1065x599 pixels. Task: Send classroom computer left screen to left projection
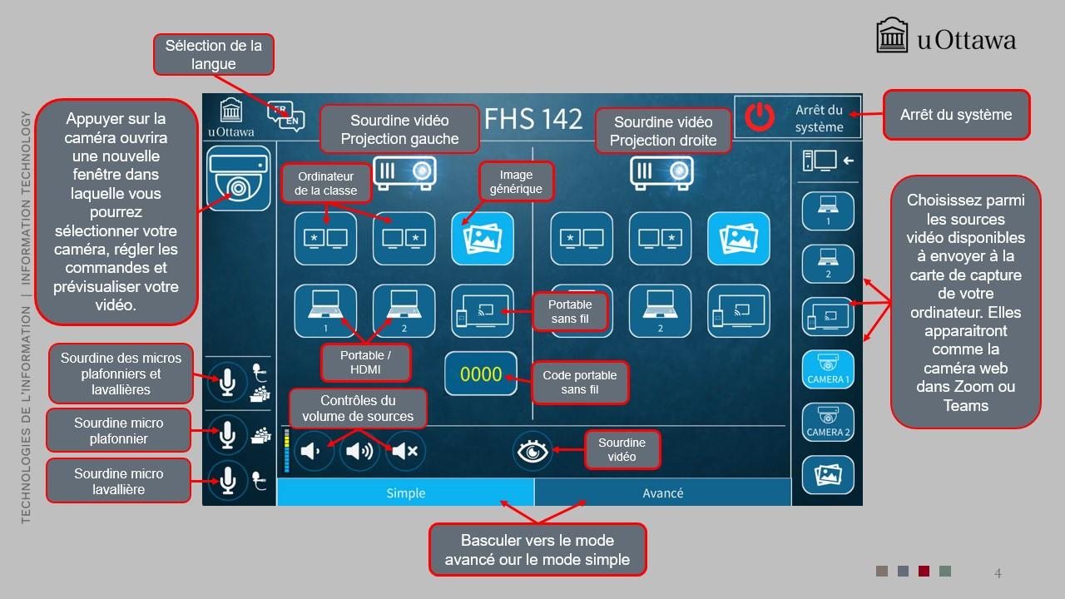point(325,239)
